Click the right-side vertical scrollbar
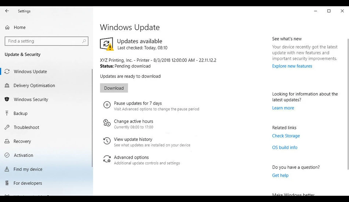The width and height of the screenshot is (349, 202). (x=348, y=104)
